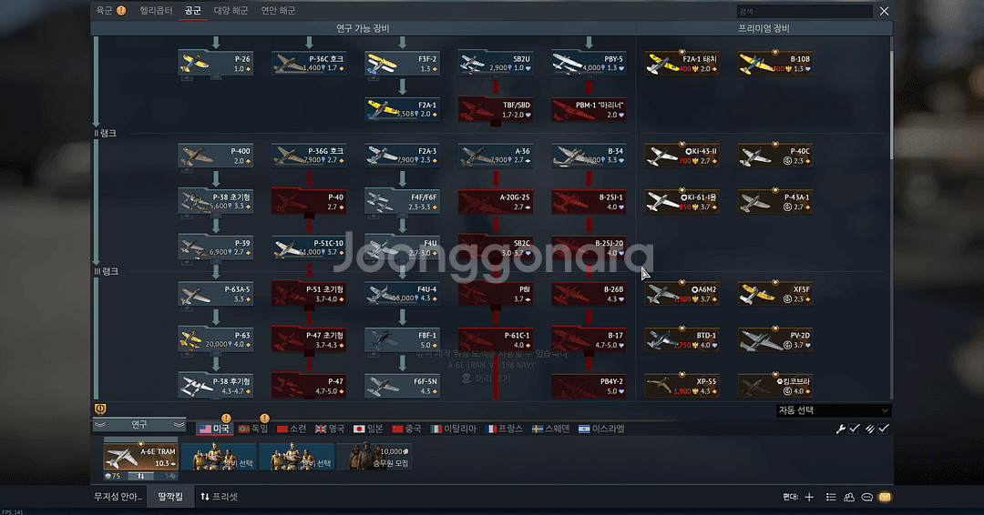Select the A-6E TRAM slot card
This screenshot has width=984, height=515.
click(x=141, y=457)
